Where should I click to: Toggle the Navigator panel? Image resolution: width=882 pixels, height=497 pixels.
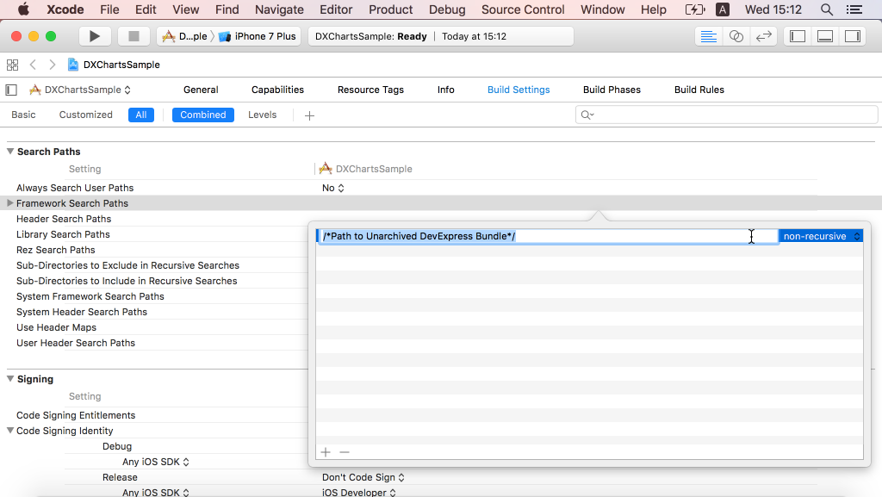pos(798,36)
